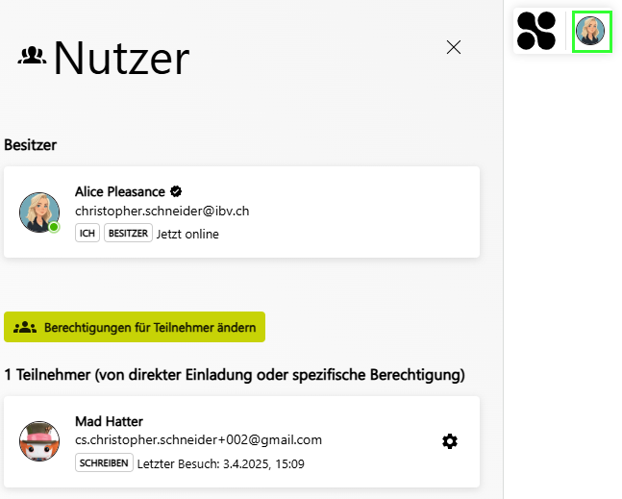Viewport: 622px width, 499px height.
Task: Click the Nutzer group icon in header
Action: click(x=32, y=56)
